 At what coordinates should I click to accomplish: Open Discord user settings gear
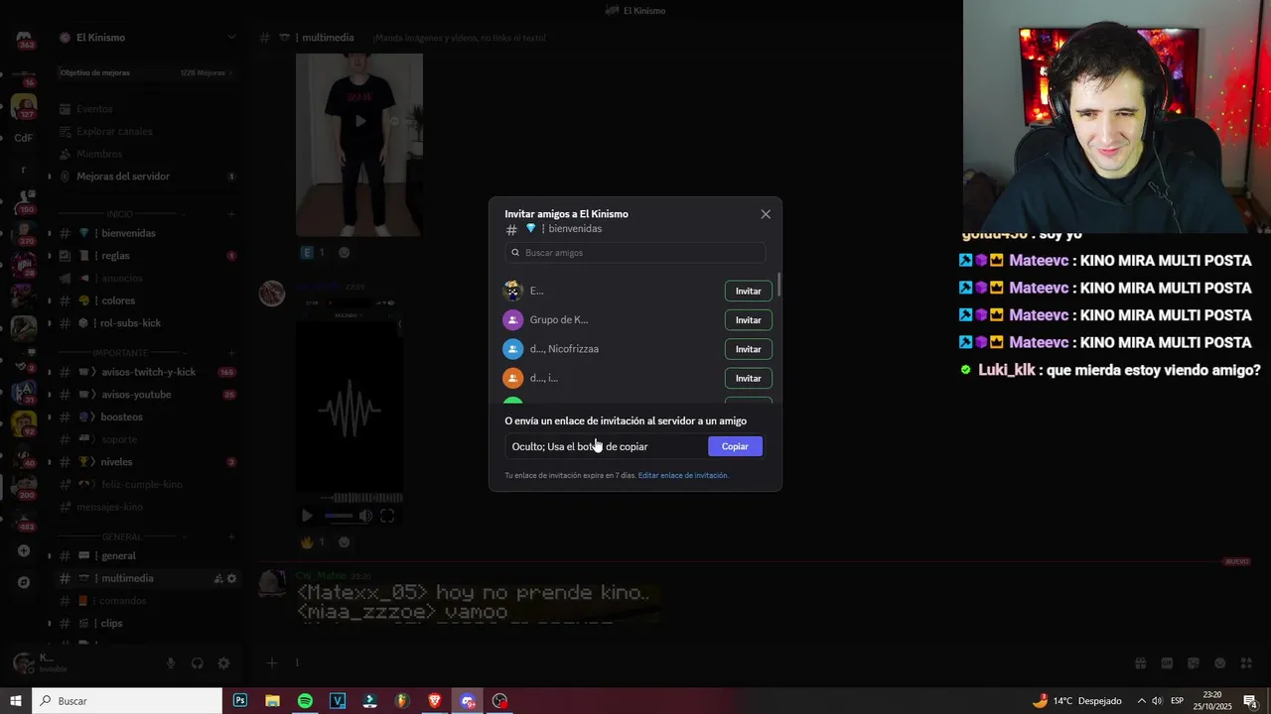click(223, 663)
